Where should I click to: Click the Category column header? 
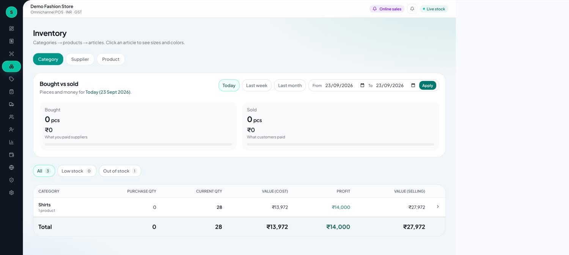coord(49,191)
